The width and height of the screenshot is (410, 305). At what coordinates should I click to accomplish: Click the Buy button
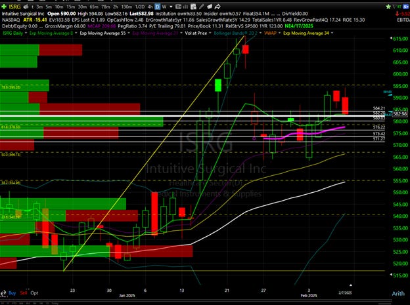[12, 293]
